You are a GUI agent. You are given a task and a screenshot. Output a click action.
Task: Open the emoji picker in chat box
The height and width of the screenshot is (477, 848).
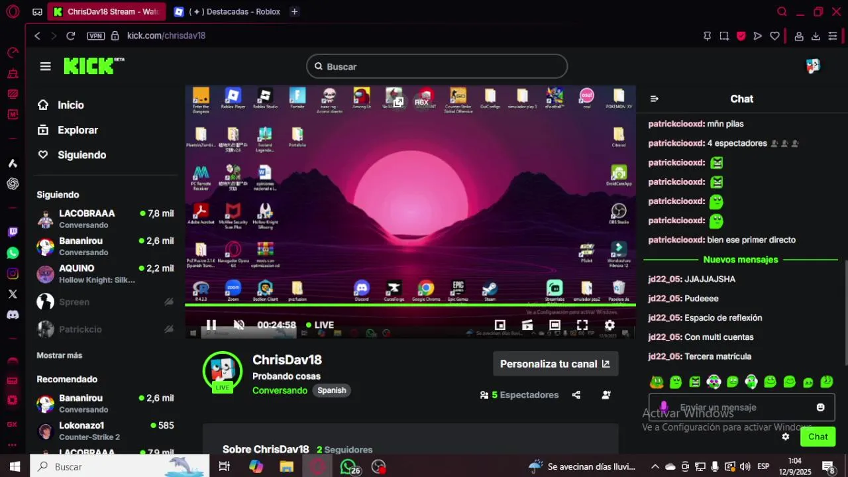pyautogui.click(x=820, y=407)
